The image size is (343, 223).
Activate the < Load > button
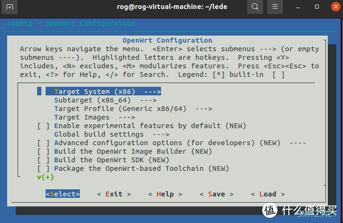coord(268,194)
